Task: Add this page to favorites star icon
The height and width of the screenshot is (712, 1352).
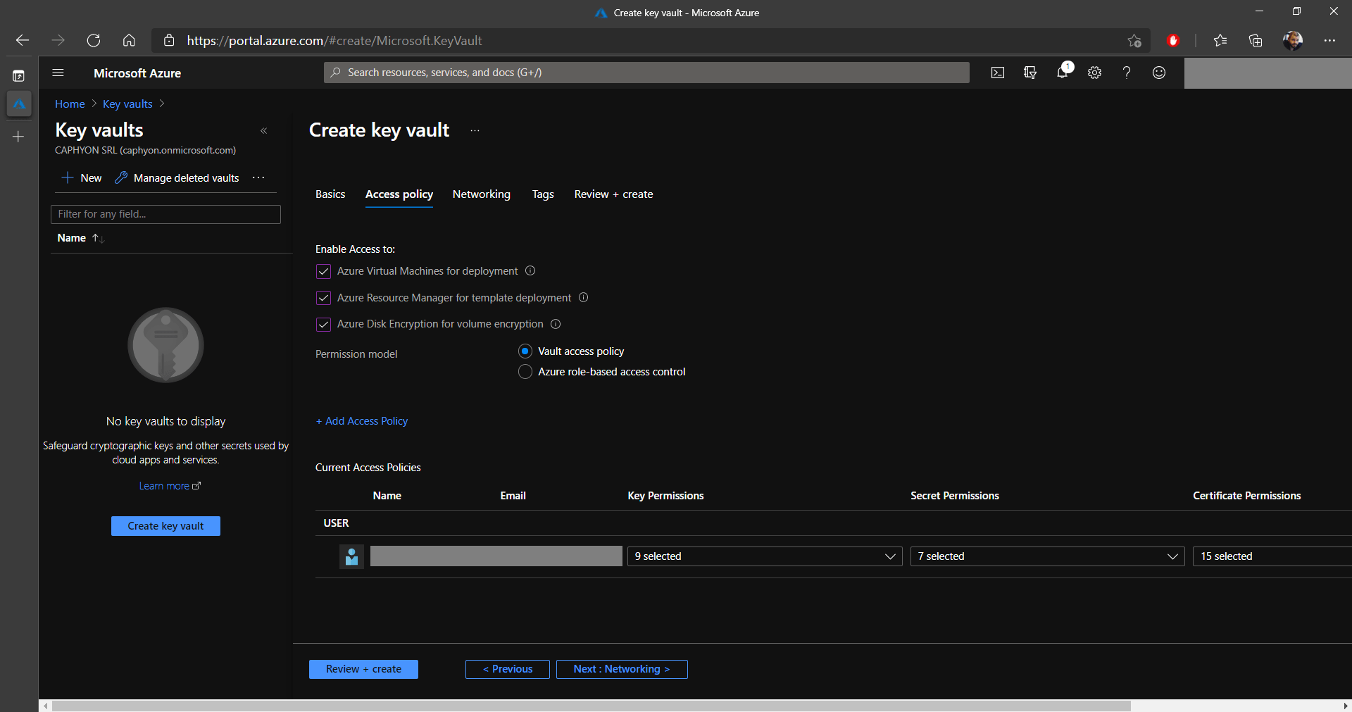Action: 1134,41
